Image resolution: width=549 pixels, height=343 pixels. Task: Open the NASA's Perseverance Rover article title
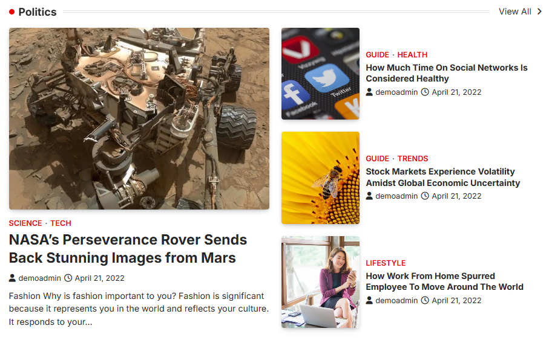pos(128,249)
